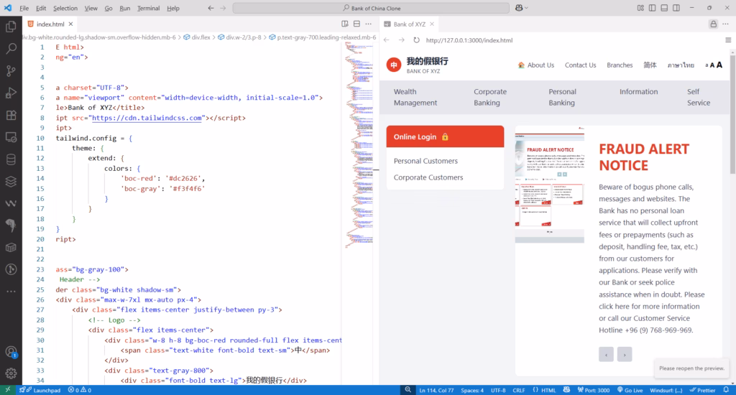
Task: Toggle the preview tab lock icon
Action: pyautogui.click(x=714, y=24)
